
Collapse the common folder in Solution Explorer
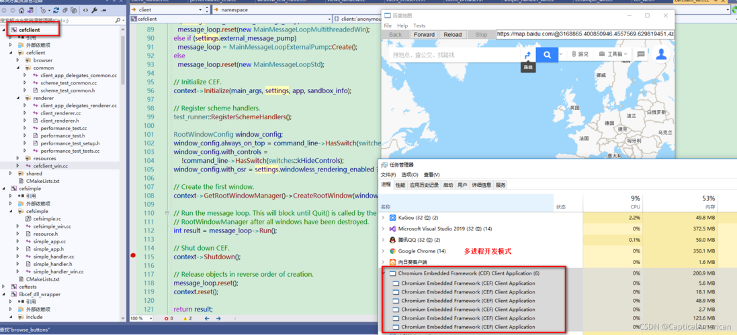[x=18, y=68]
